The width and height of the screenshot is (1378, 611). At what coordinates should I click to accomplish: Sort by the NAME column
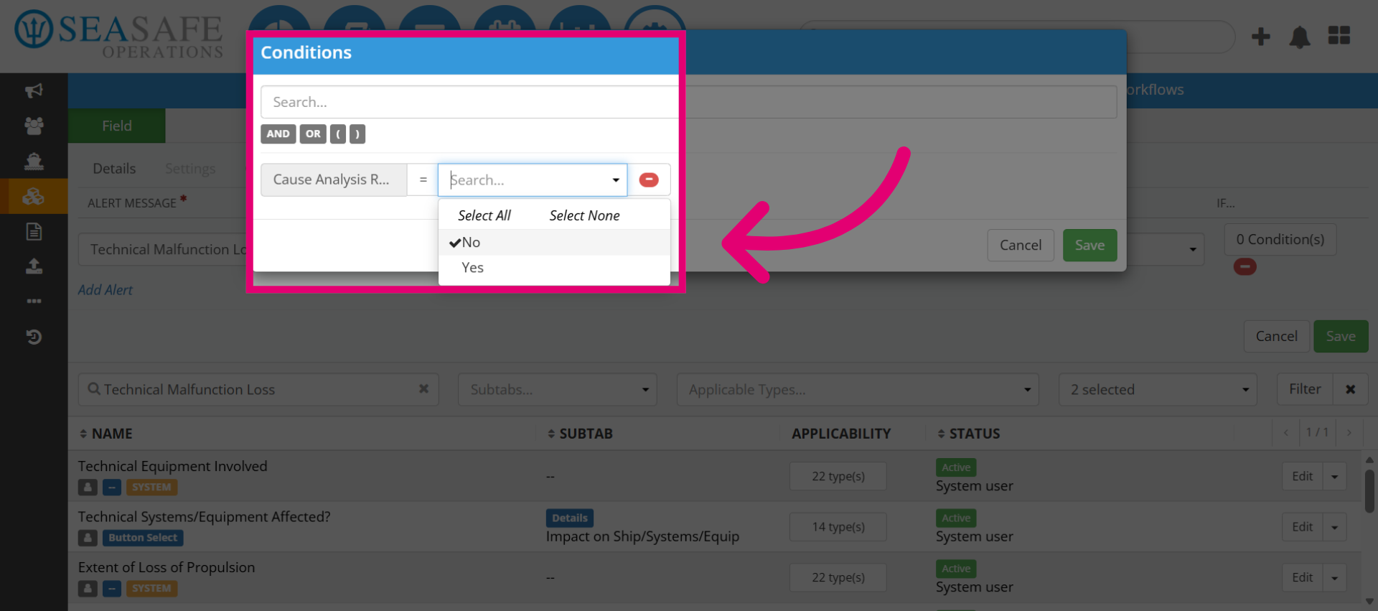[x=106, y=434]
